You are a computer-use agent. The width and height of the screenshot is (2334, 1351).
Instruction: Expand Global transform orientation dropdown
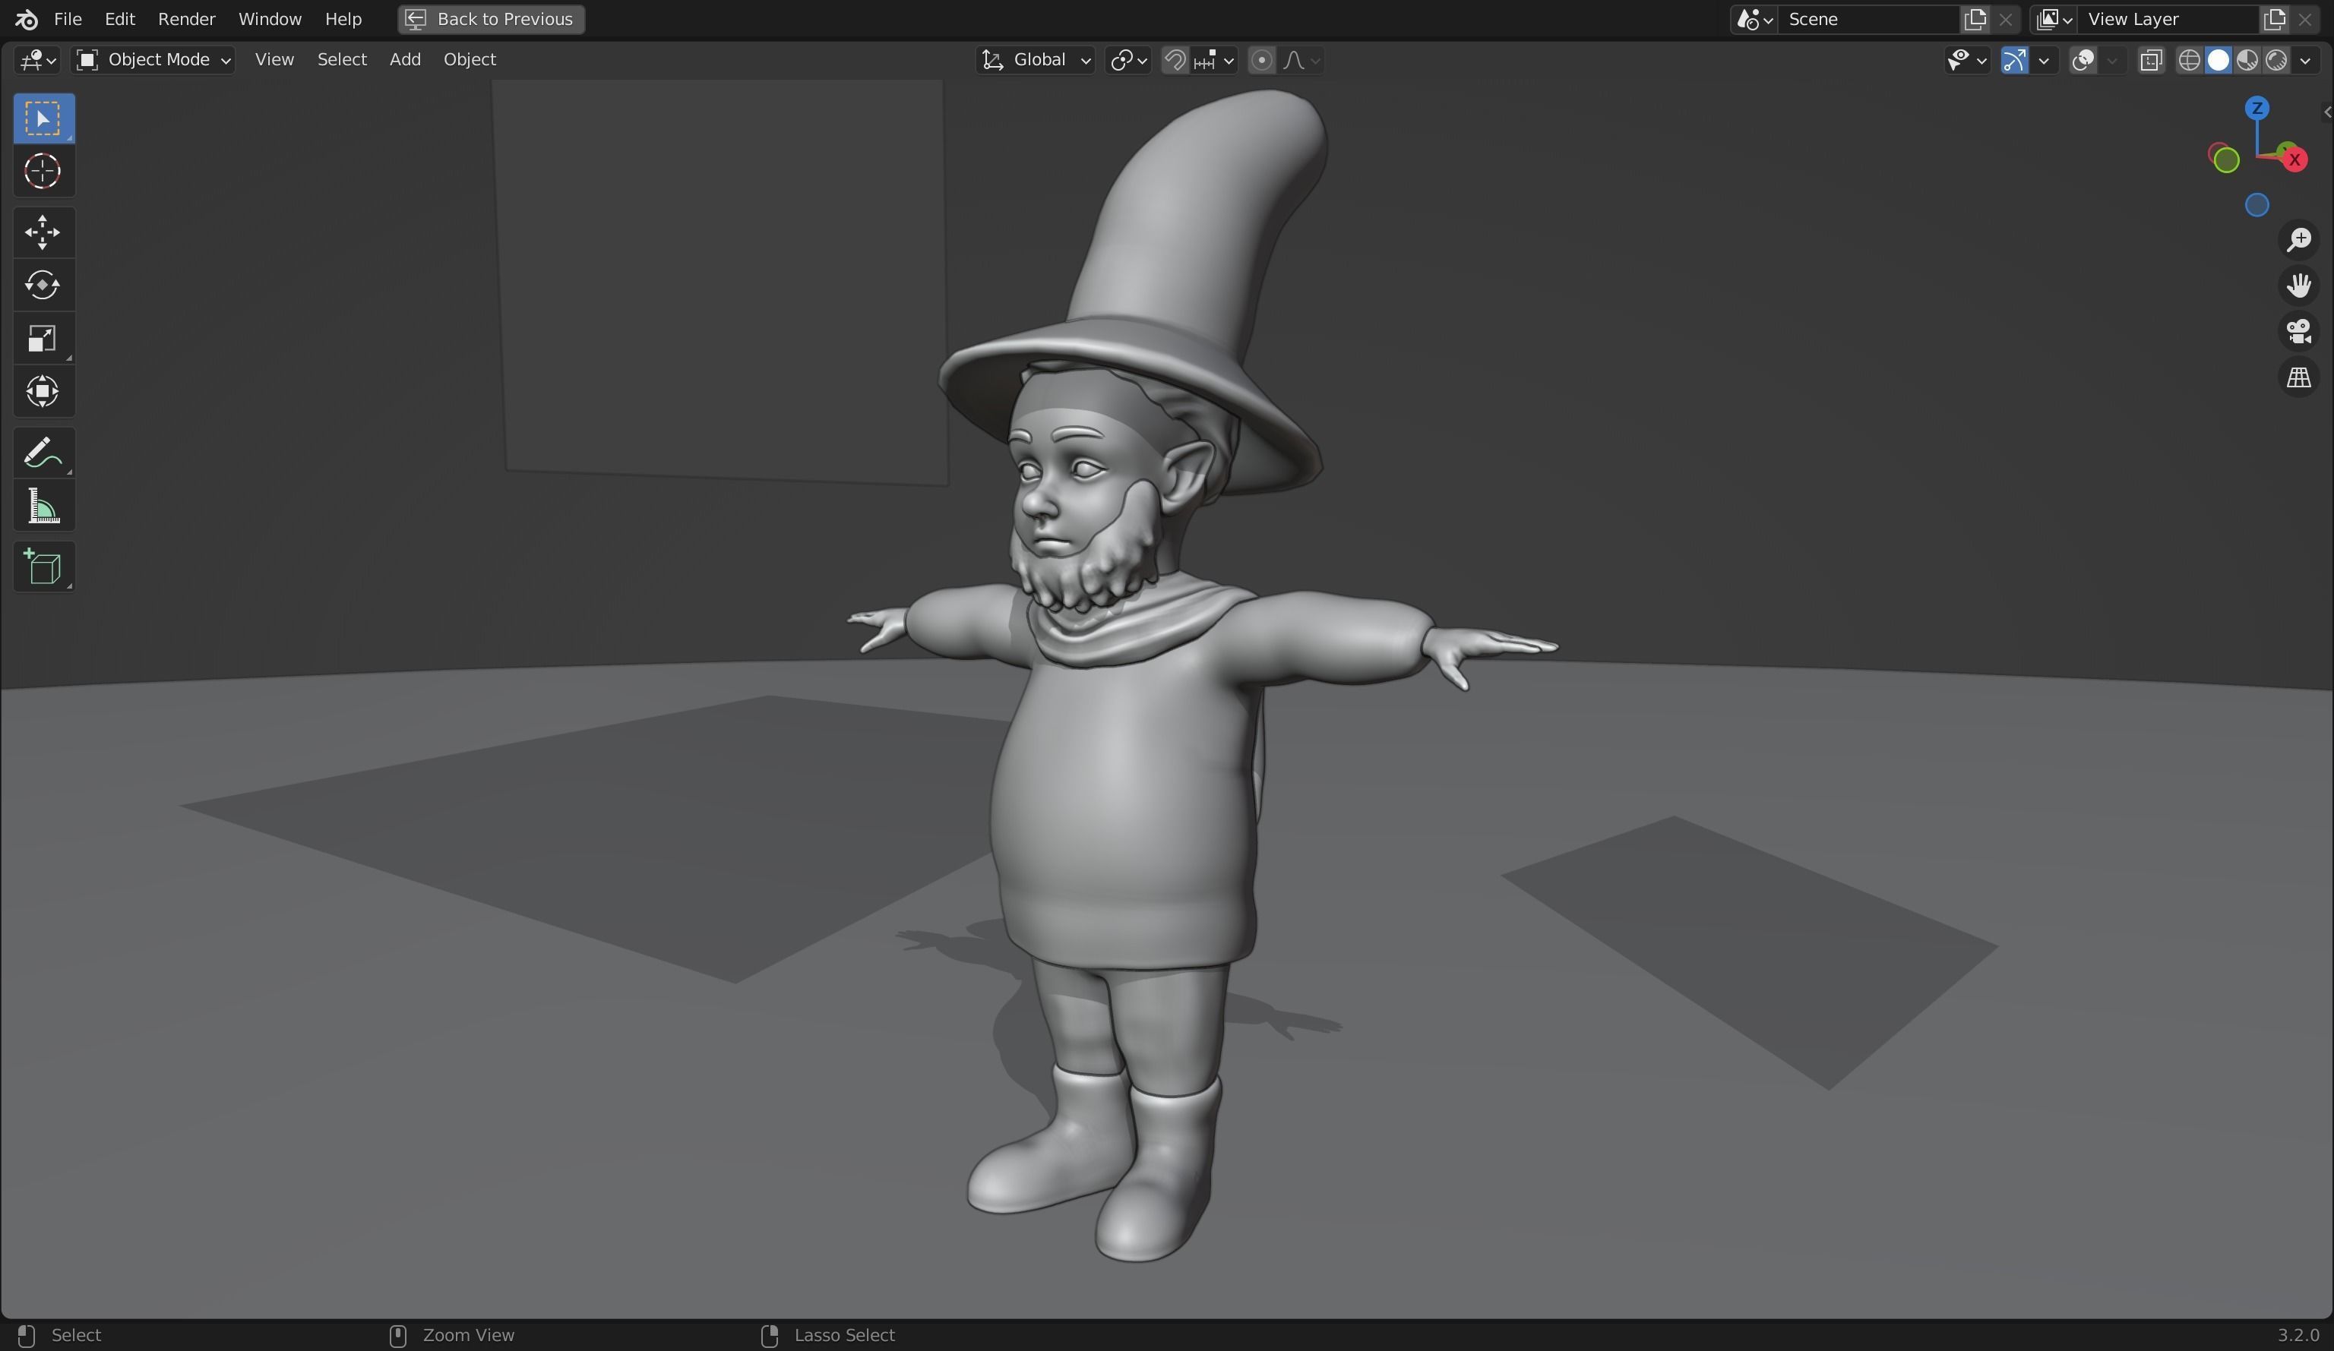pos(1036,60)
